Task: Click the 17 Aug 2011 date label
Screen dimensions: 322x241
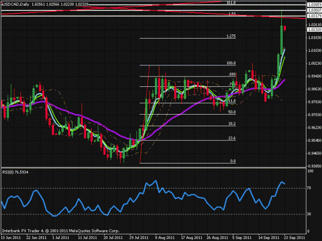Action: [192, 237]
